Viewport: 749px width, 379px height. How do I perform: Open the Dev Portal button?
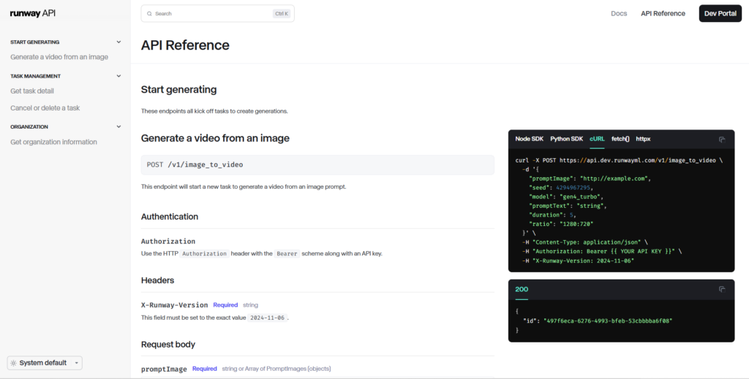pos(720,13)
